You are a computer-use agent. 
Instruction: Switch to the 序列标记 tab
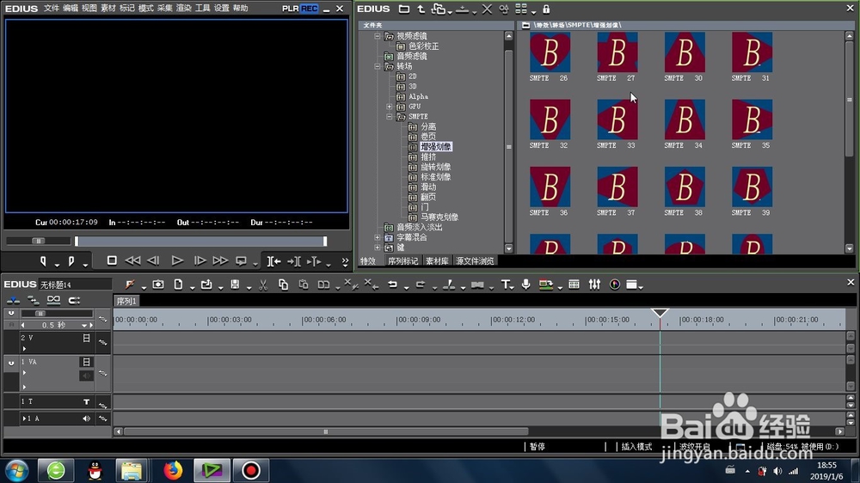point(403,261)
